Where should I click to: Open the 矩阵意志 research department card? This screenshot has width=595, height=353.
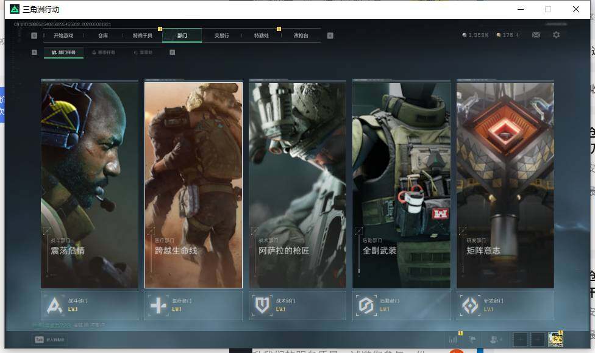[505, 184]
